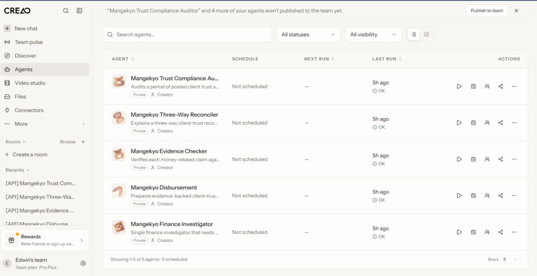Go to Discover page
Viewport: 537px width, 276px height.
click(x=45, y=55)
